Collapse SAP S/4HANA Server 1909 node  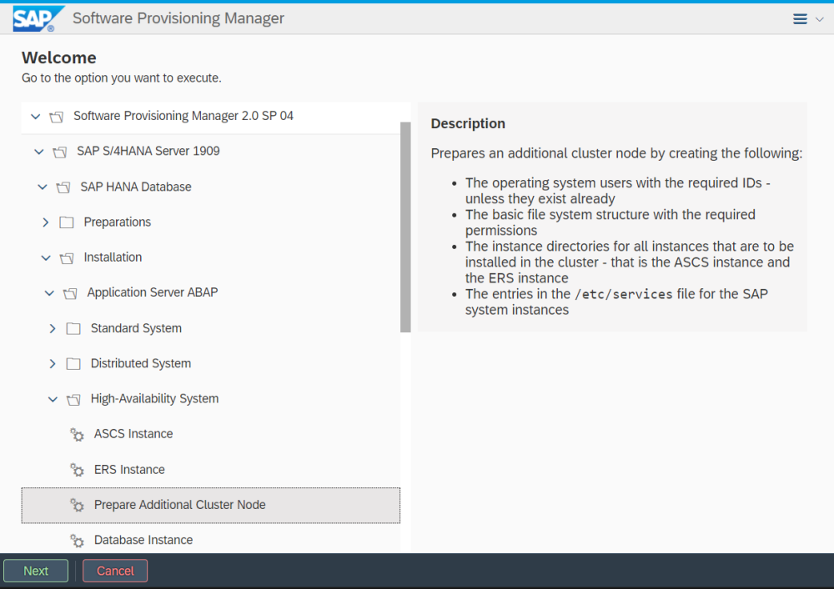coord(38,152)
